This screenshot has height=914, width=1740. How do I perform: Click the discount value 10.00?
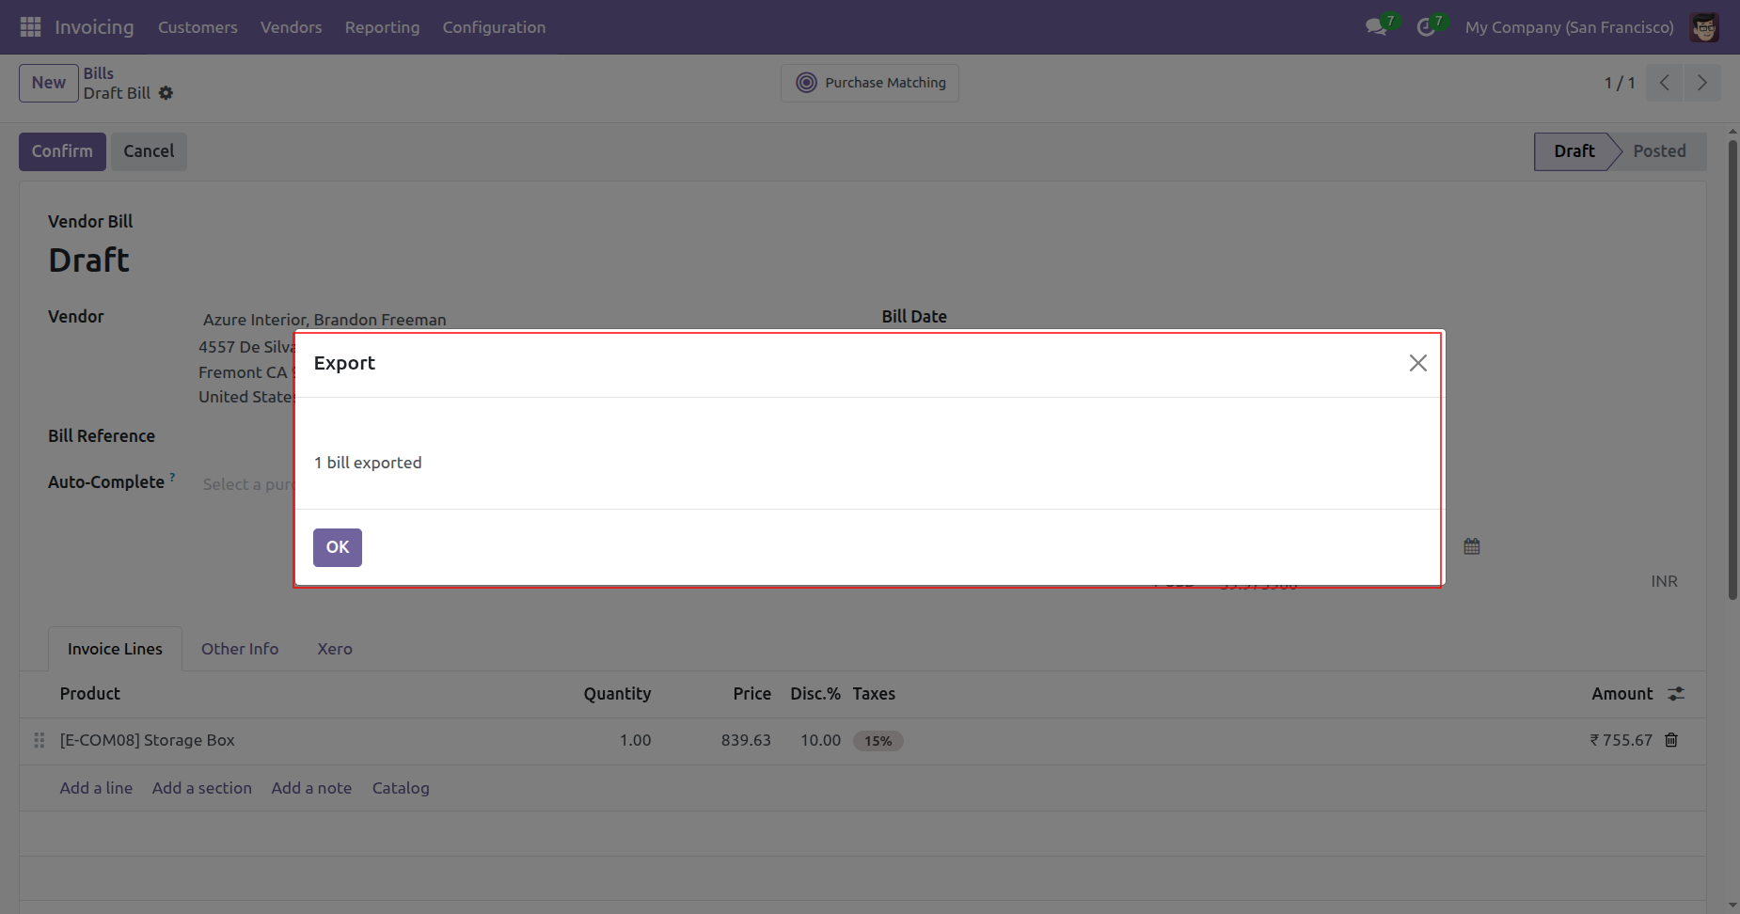pos(820,740)
